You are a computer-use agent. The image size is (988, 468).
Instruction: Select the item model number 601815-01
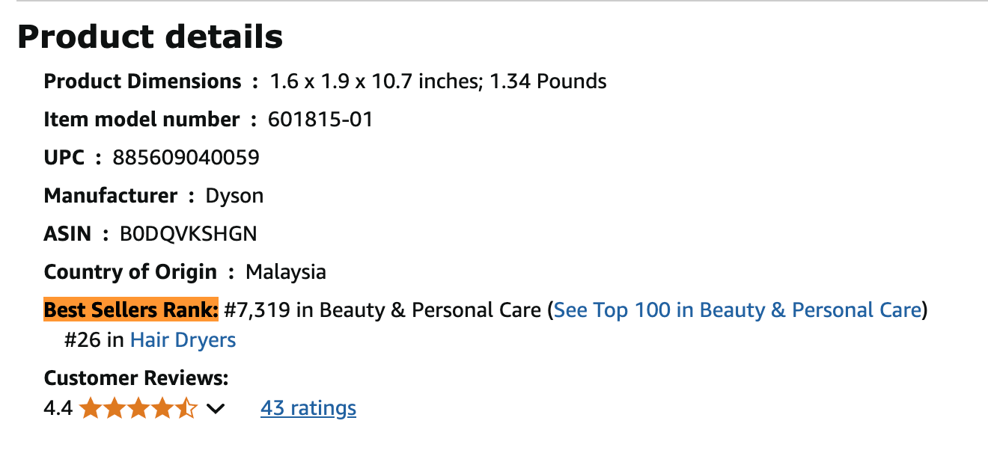pyautogui.click(x=322, y=119)
